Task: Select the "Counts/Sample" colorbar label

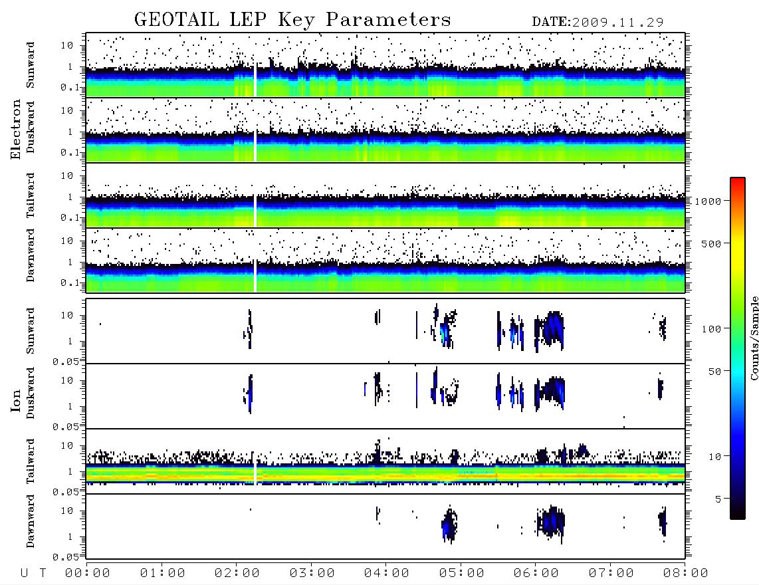Action: 754,338
